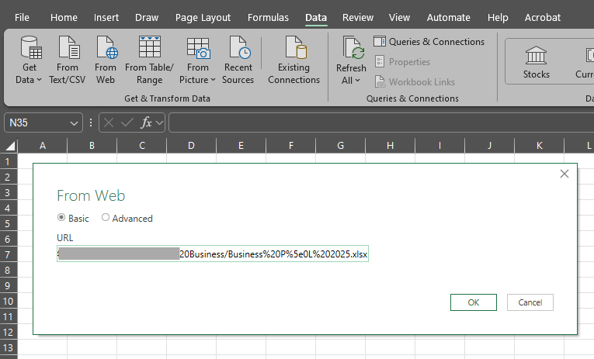Image resolution: width=594 pixels, height=359 pixels.
Task: Open the Get Data menu
Action: 29,60
